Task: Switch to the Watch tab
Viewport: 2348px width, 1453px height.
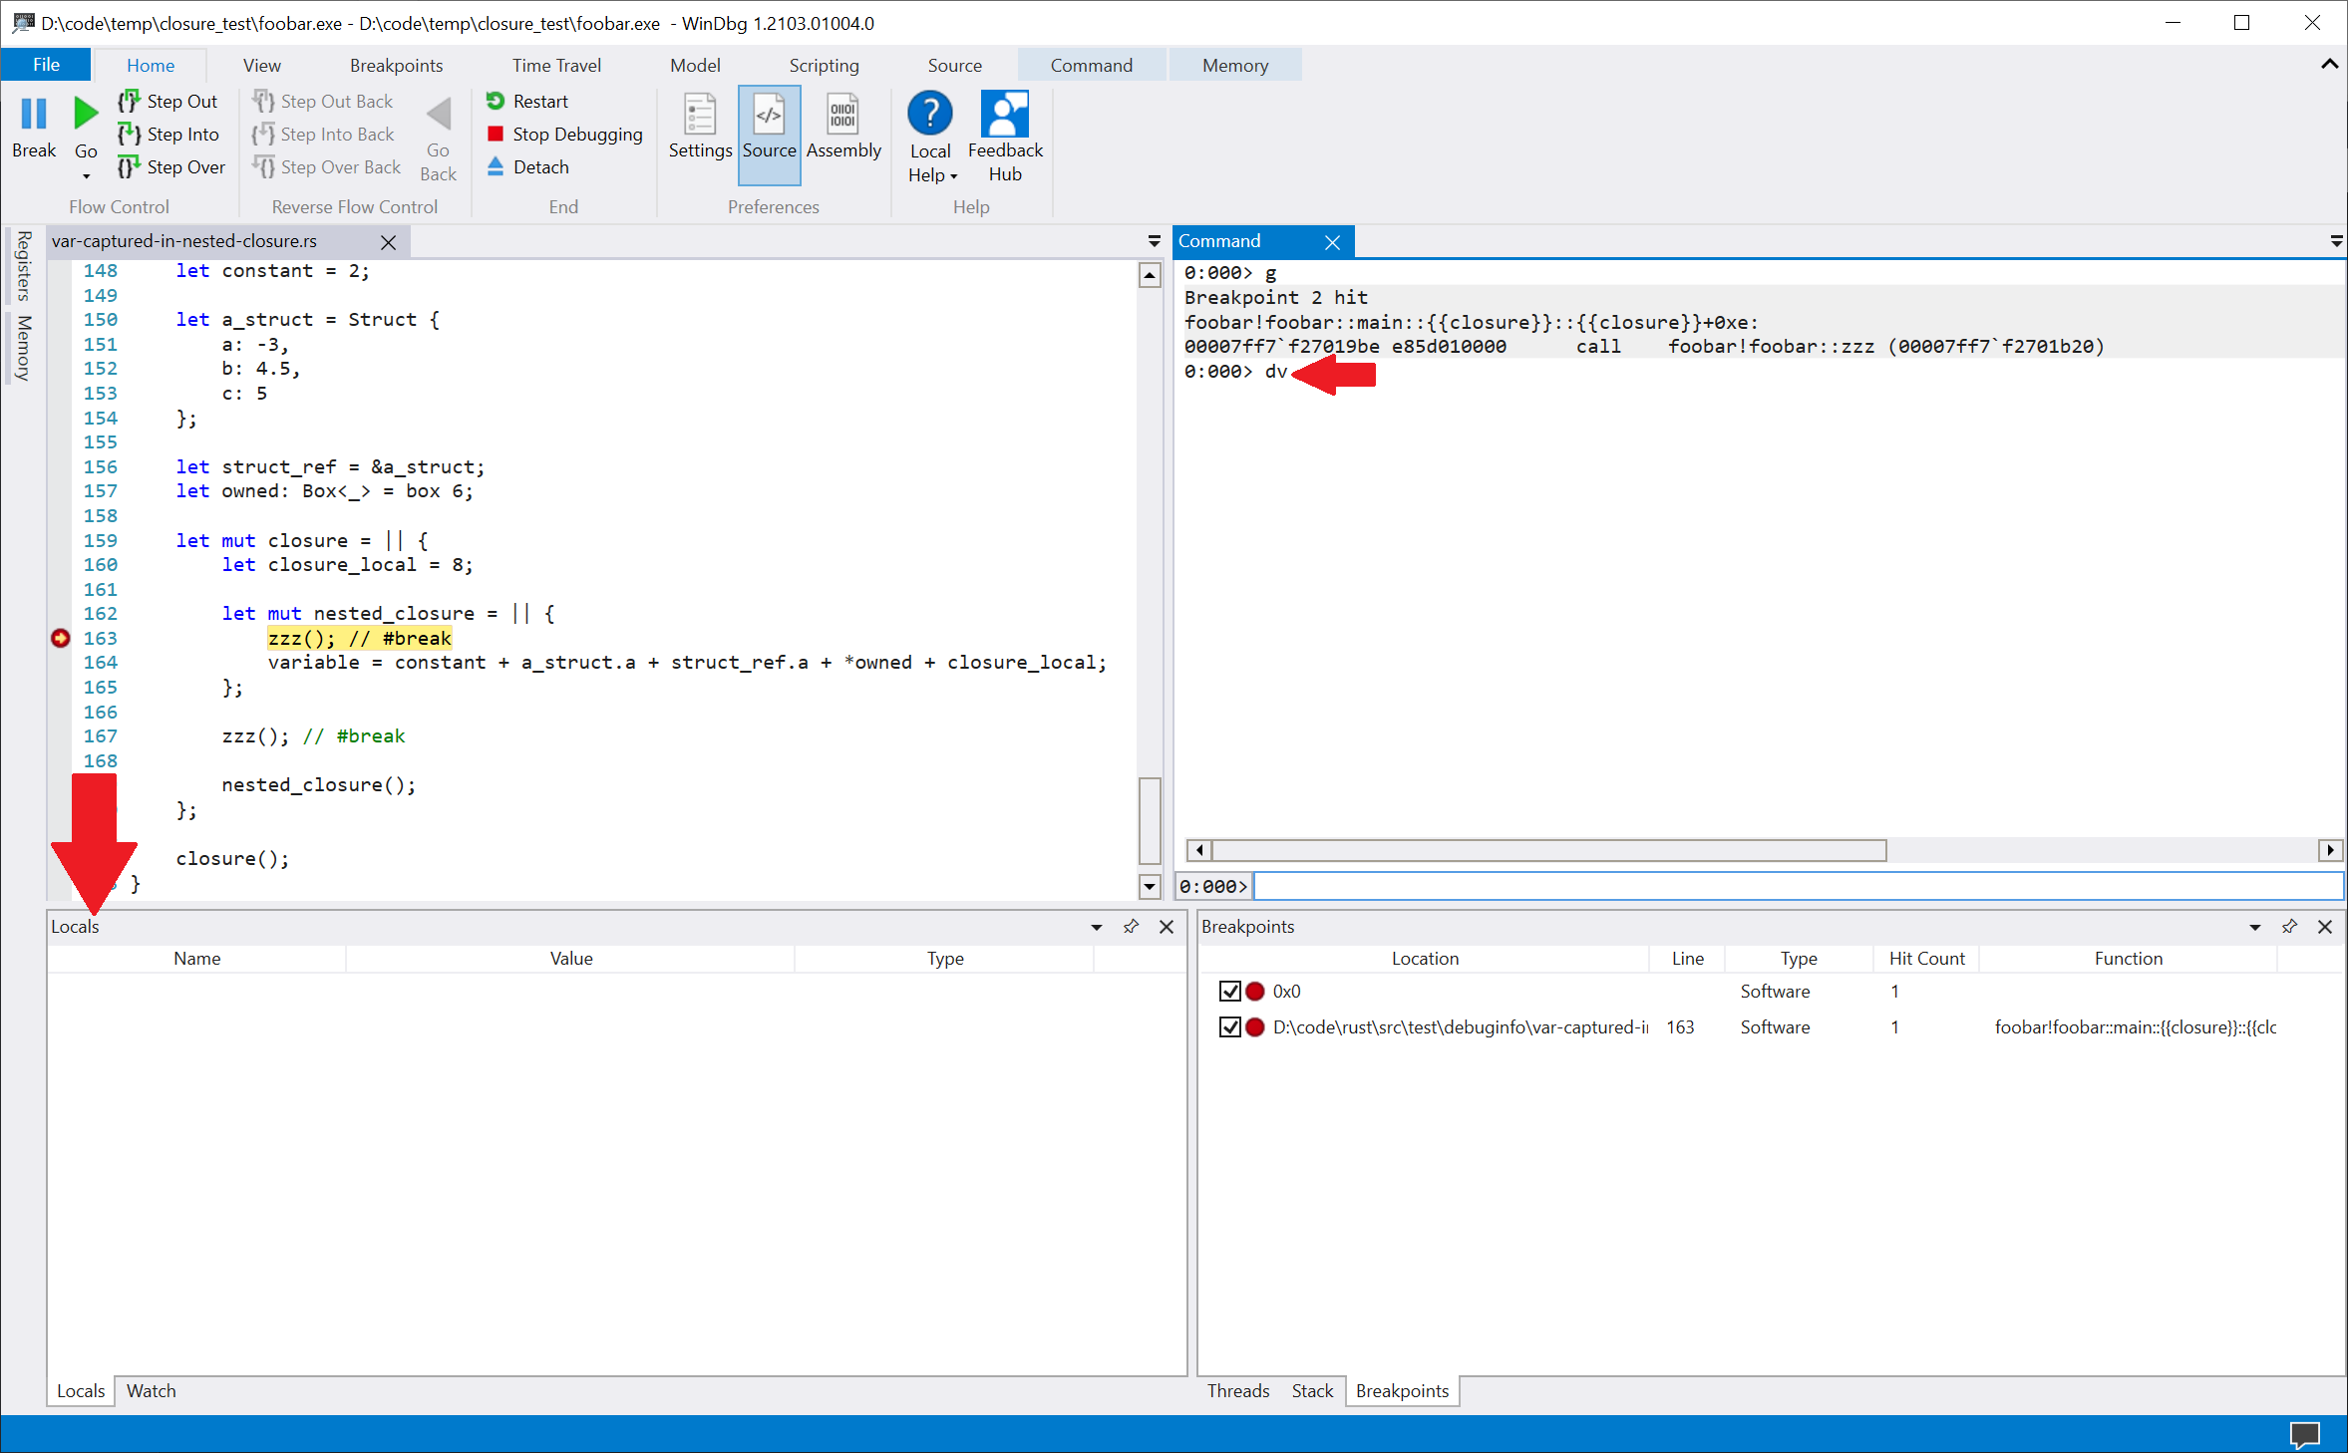Action: point(151,1390)
